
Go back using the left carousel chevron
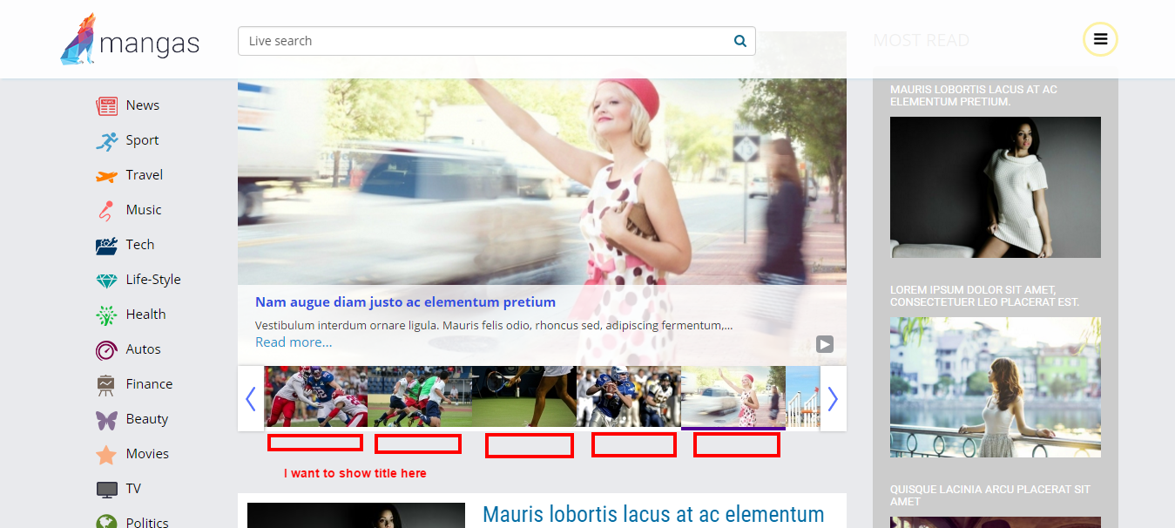click(x=251, y=398)
